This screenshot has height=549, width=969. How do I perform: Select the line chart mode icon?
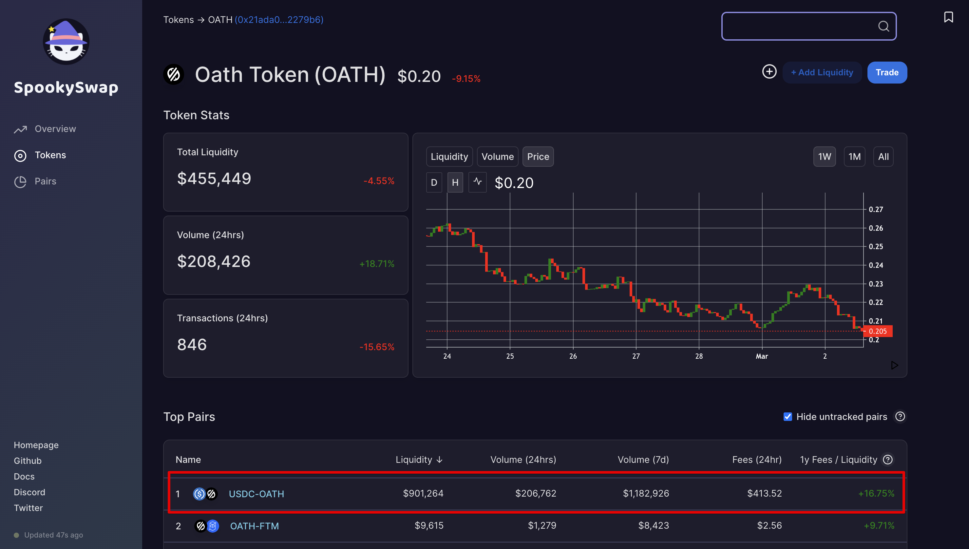[x=477, y=182]
